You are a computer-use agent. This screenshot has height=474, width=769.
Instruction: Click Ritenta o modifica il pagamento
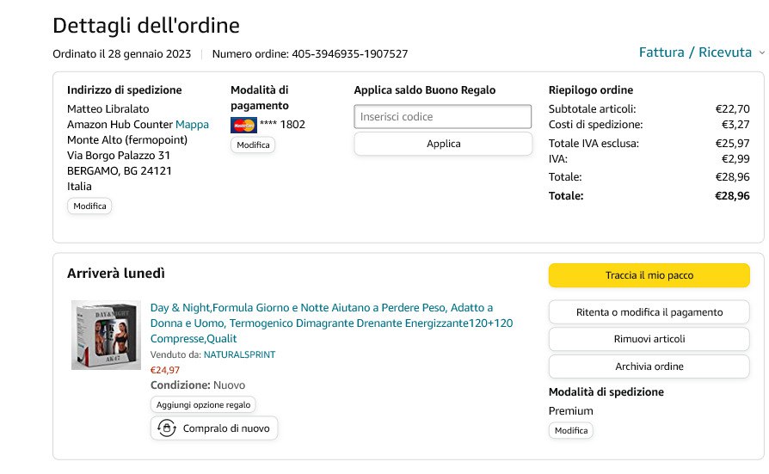(649, 312)
